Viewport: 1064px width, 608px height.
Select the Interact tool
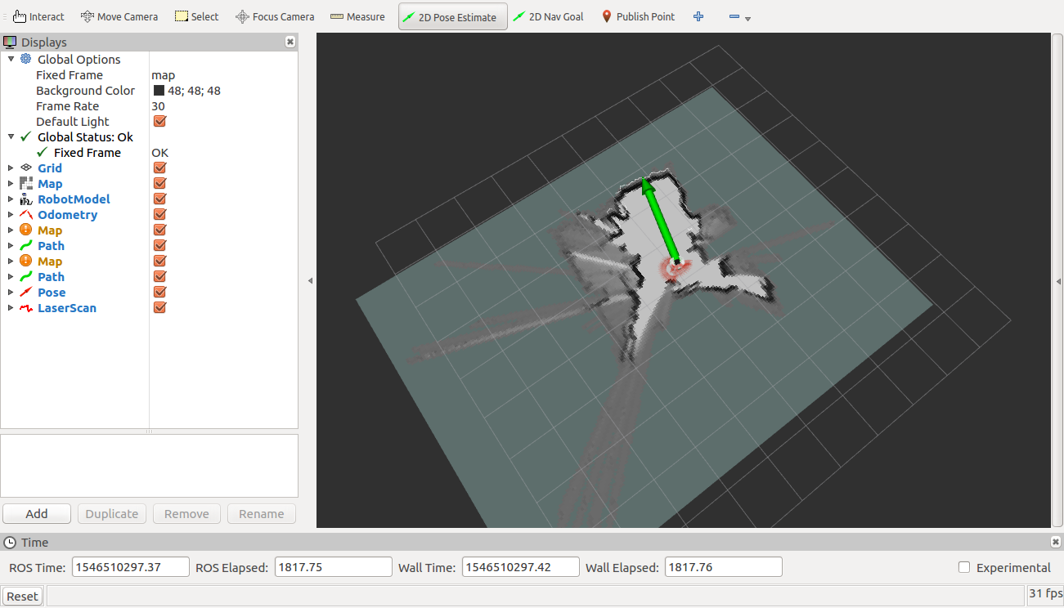[38, 16]
